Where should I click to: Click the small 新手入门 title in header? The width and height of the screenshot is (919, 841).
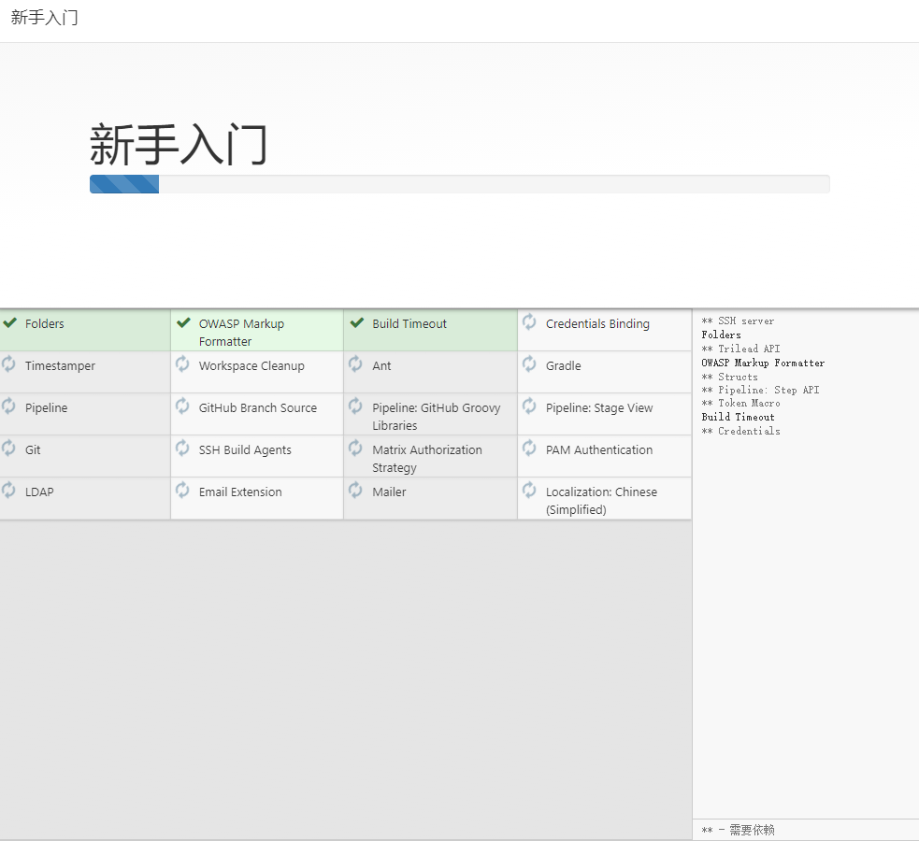click(45, 18)
